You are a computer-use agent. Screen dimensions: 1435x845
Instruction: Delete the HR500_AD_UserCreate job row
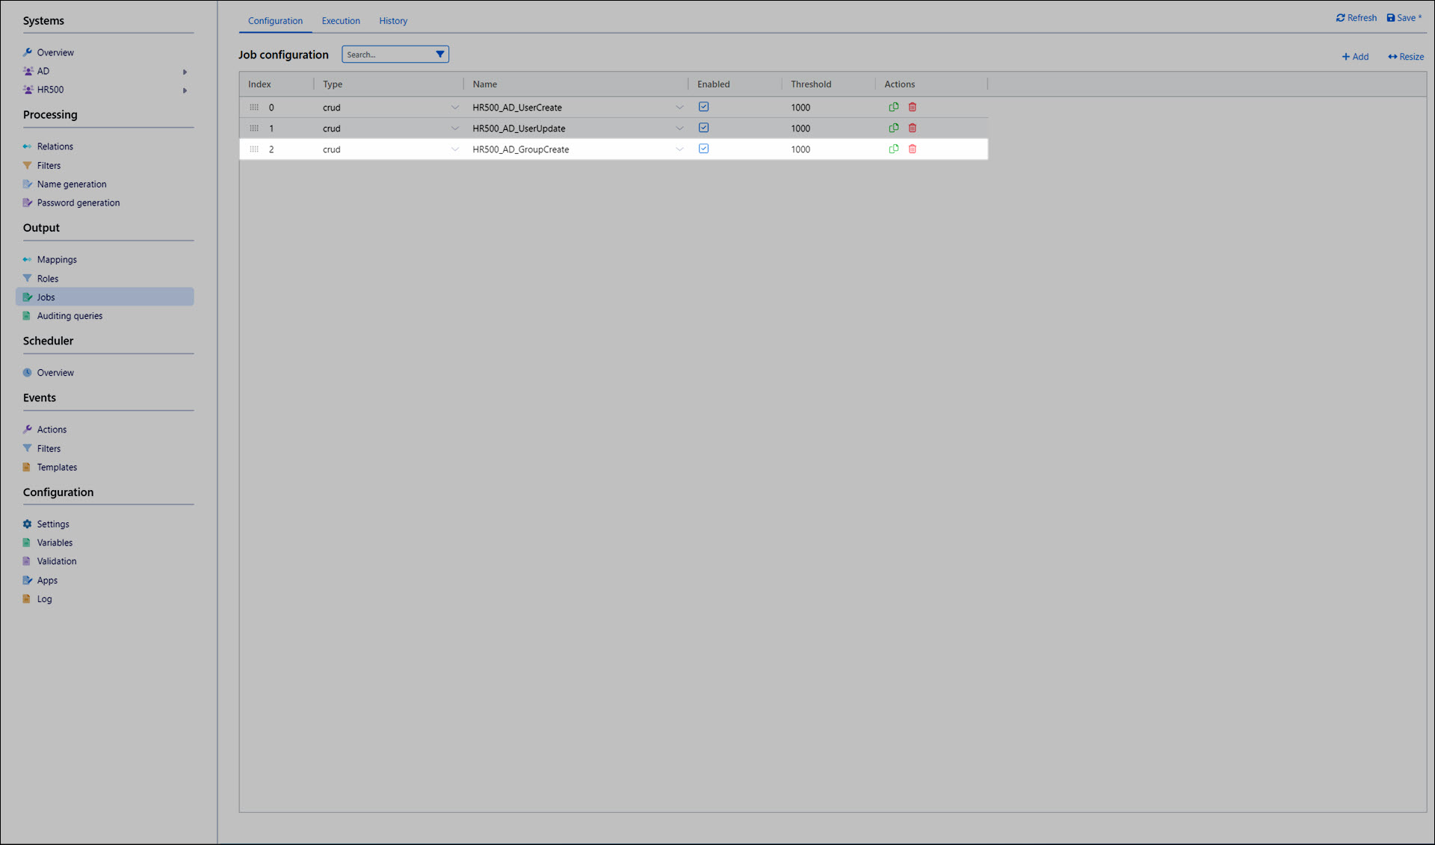(912, 107)
